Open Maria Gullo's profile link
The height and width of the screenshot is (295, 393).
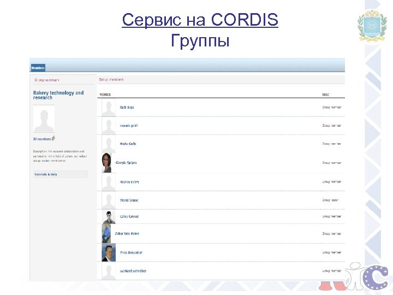pos(128,144)
